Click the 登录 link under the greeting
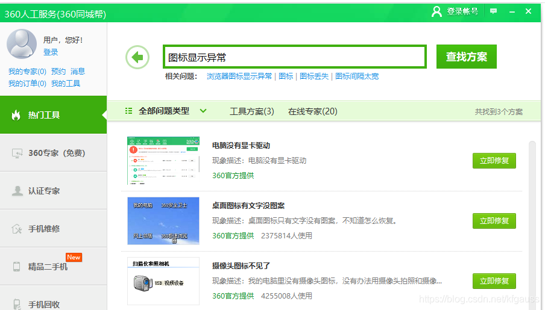This screenshot has width=545, height=310. (51, 52)
